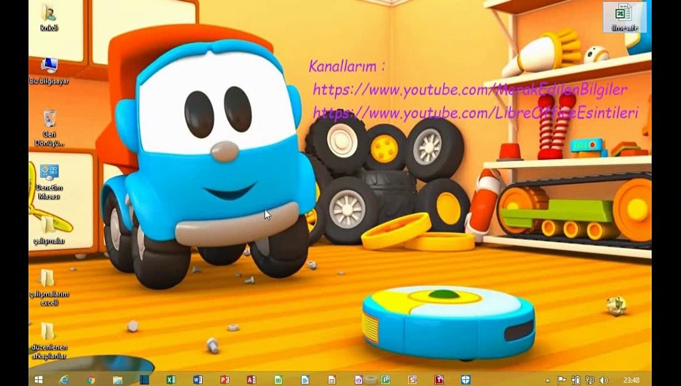This screenshot has width=681, height=386.
Task: Open LibreOffice Impress orange presentation taskbar icon
Action: coord(332,380)
